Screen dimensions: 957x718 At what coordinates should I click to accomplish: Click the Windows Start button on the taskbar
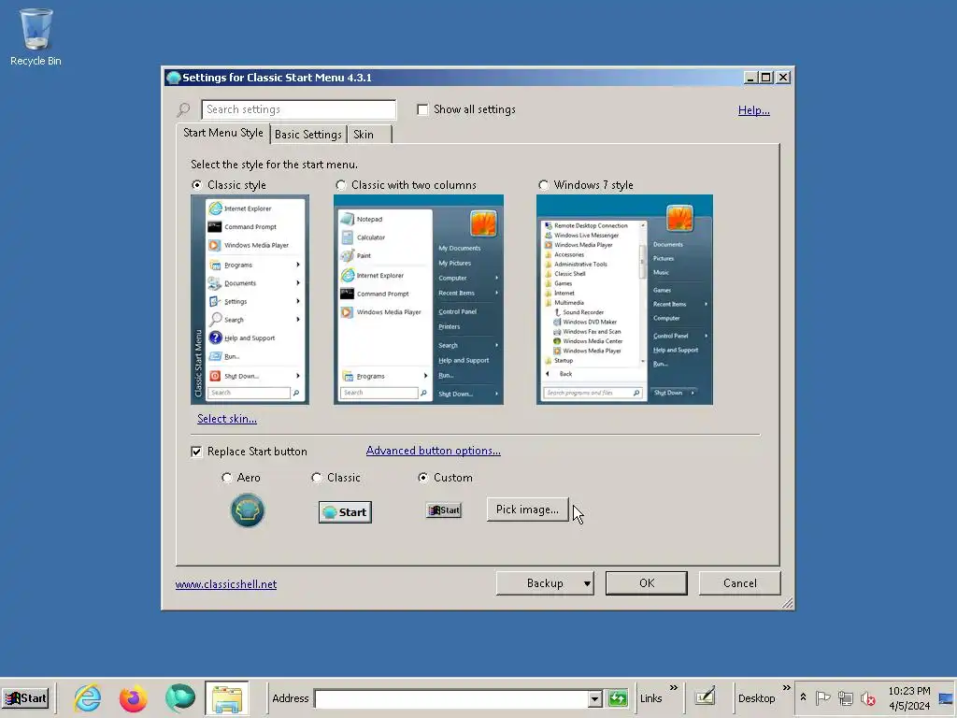(25, 697)
